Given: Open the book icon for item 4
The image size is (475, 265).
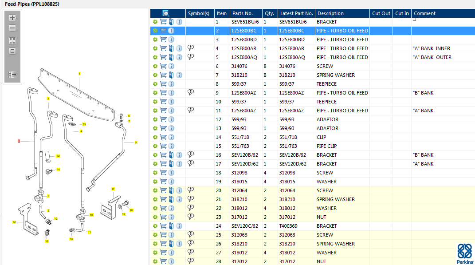Looking at the screenshot, I should pos(171,48).
